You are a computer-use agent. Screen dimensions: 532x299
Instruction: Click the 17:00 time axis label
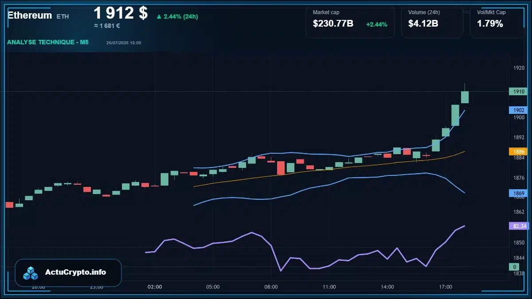pyautogui.click(x=445, y=287)
